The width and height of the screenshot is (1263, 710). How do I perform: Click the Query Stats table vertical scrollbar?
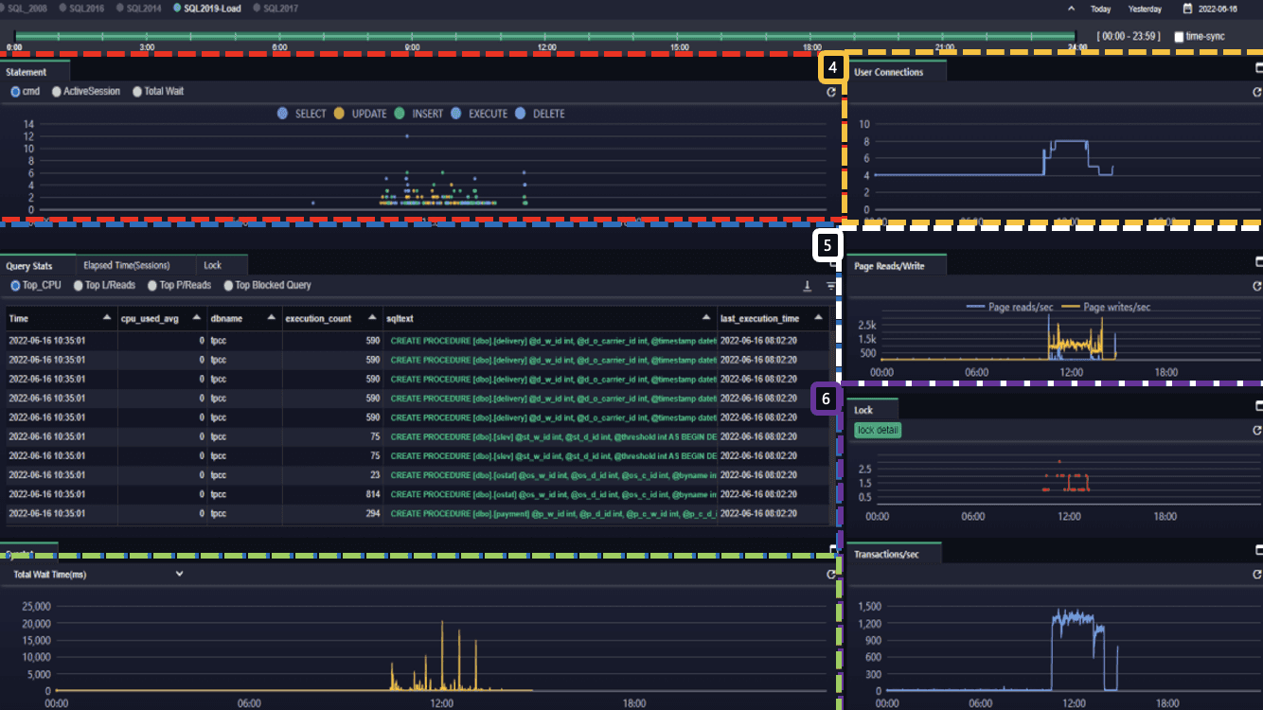coord(834,427)
